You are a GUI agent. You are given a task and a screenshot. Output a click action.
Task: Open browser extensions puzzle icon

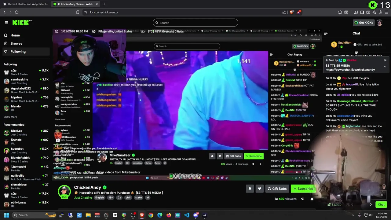(x=340, y=12)
